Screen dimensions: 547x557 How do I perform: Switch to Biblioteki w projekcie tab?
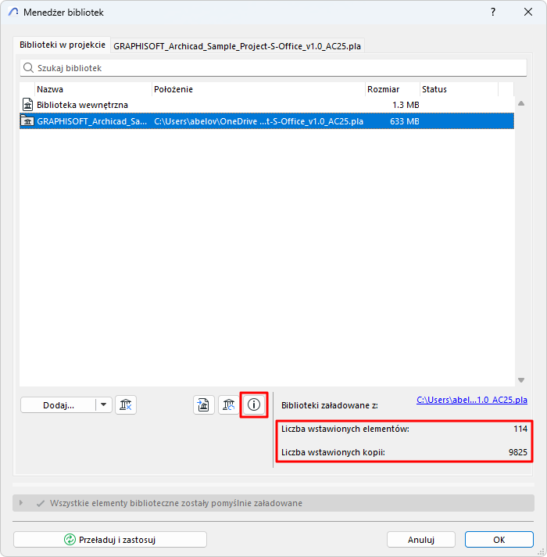[x=63, y=45]
